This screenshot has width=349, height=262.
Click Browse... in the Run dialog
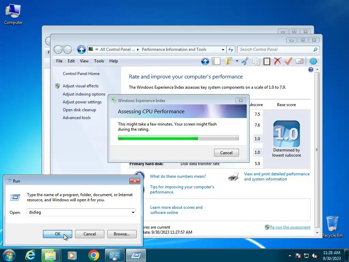point(122,234)
